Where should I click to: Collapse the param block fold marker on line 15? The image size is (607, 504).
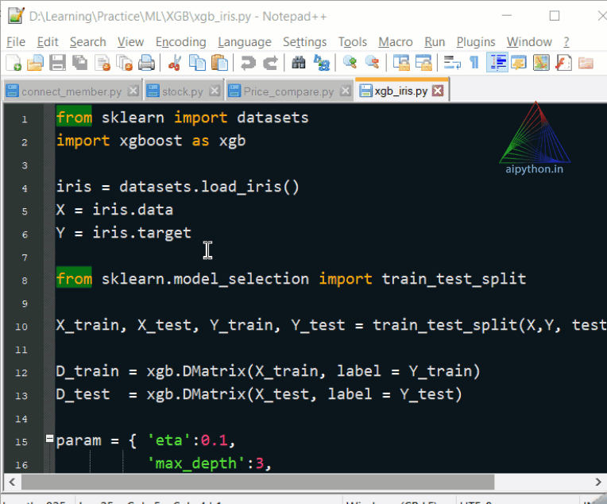(x=49, y=439)
